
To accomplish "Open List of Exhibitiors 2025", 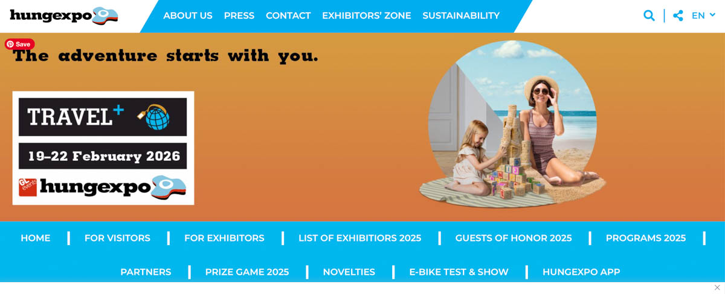I will point(359,238).
